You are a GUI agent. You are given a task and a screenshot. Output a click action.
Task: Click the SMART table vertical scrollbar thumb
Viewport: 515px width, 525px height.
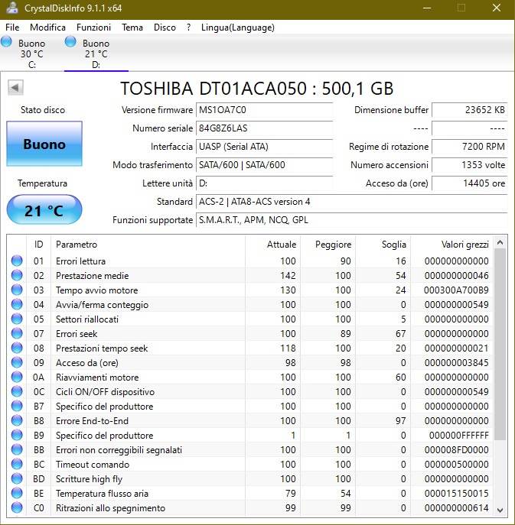tap(500, 344)
